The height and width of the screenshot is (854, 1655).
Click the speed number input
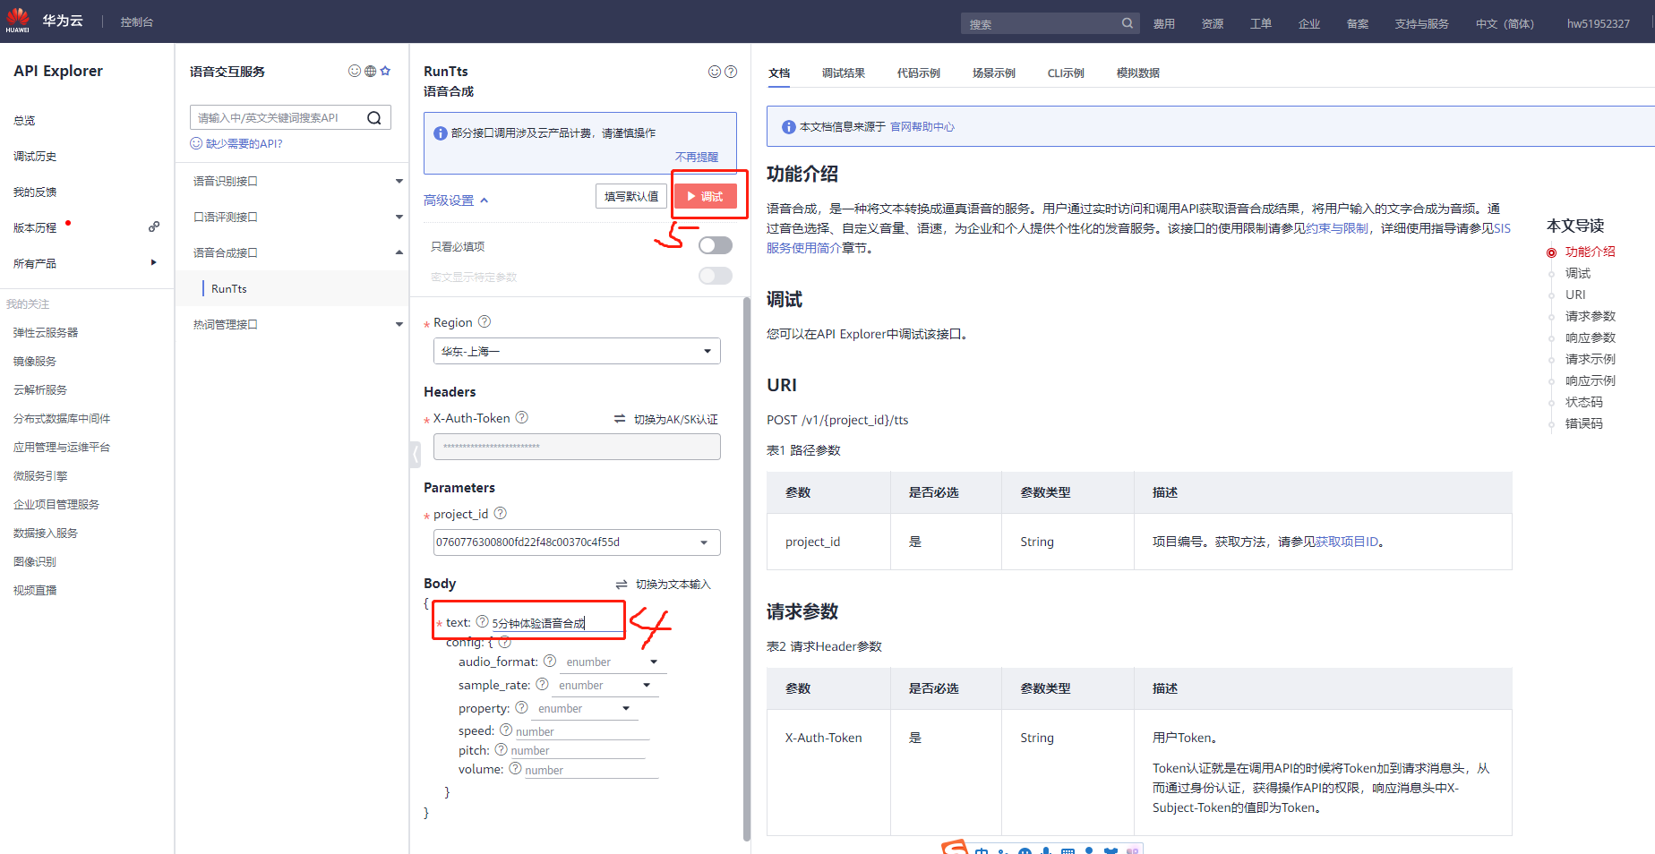coord(581,732)
